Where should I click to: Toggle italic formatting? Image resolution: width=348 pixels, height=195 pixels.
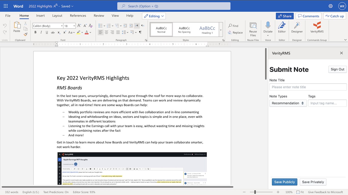pos(41,32)
